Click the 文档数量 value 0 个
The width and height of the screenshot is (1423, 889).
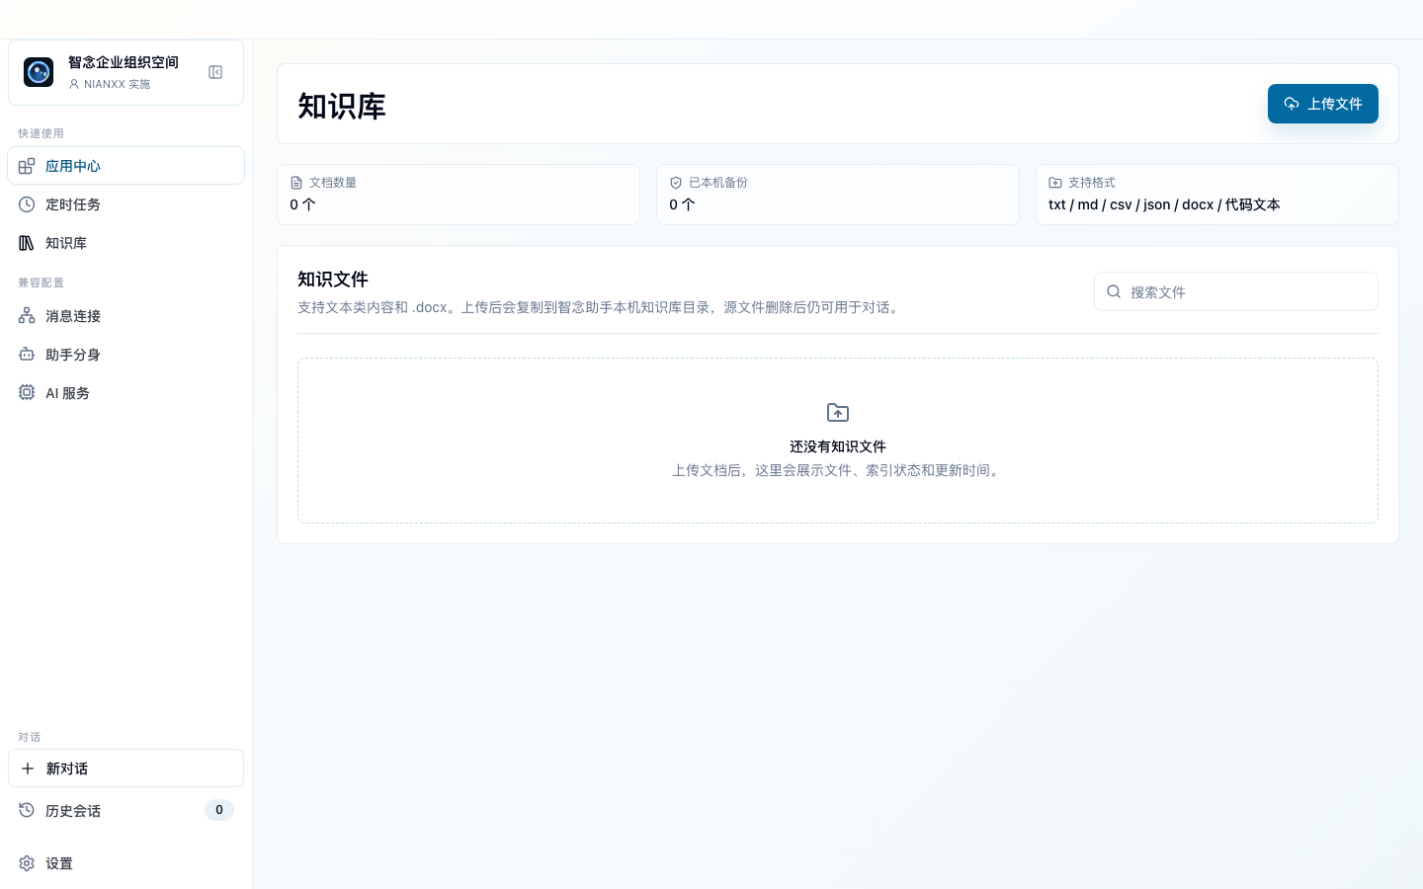(x=302, y=204)
